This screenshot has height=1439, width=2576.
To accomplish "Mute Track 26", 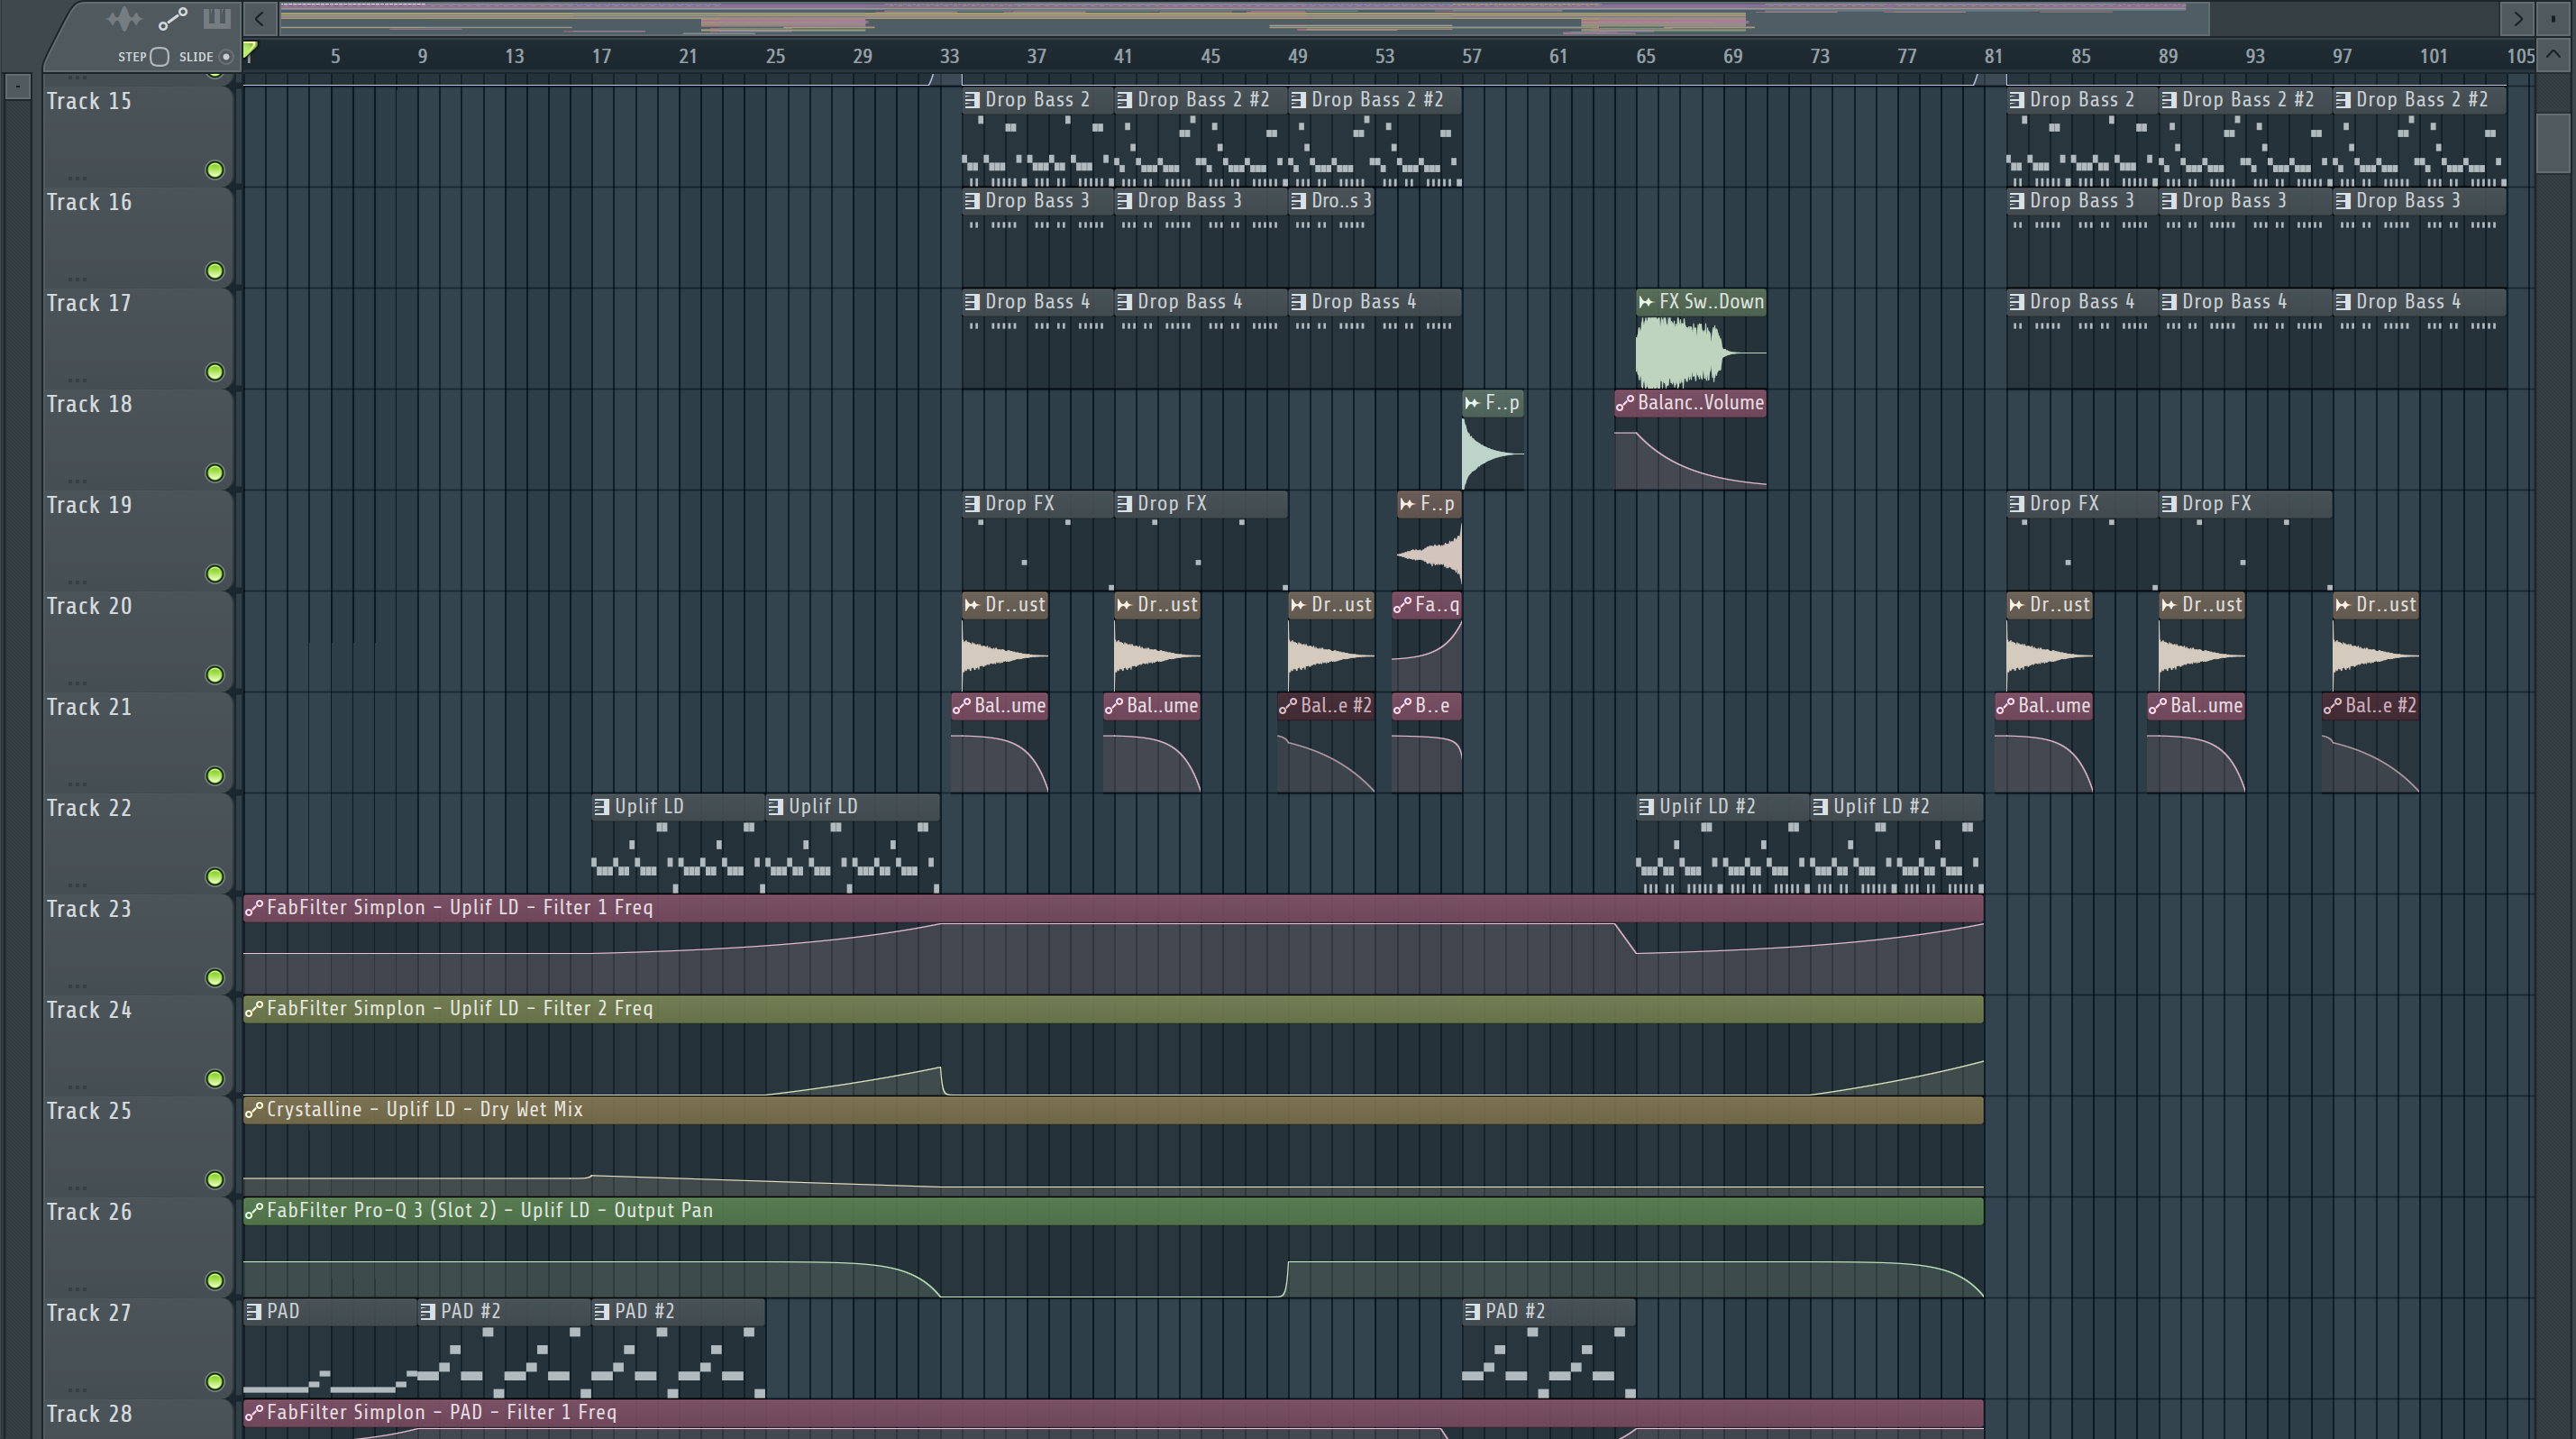I will click(x=214, y=1281).
